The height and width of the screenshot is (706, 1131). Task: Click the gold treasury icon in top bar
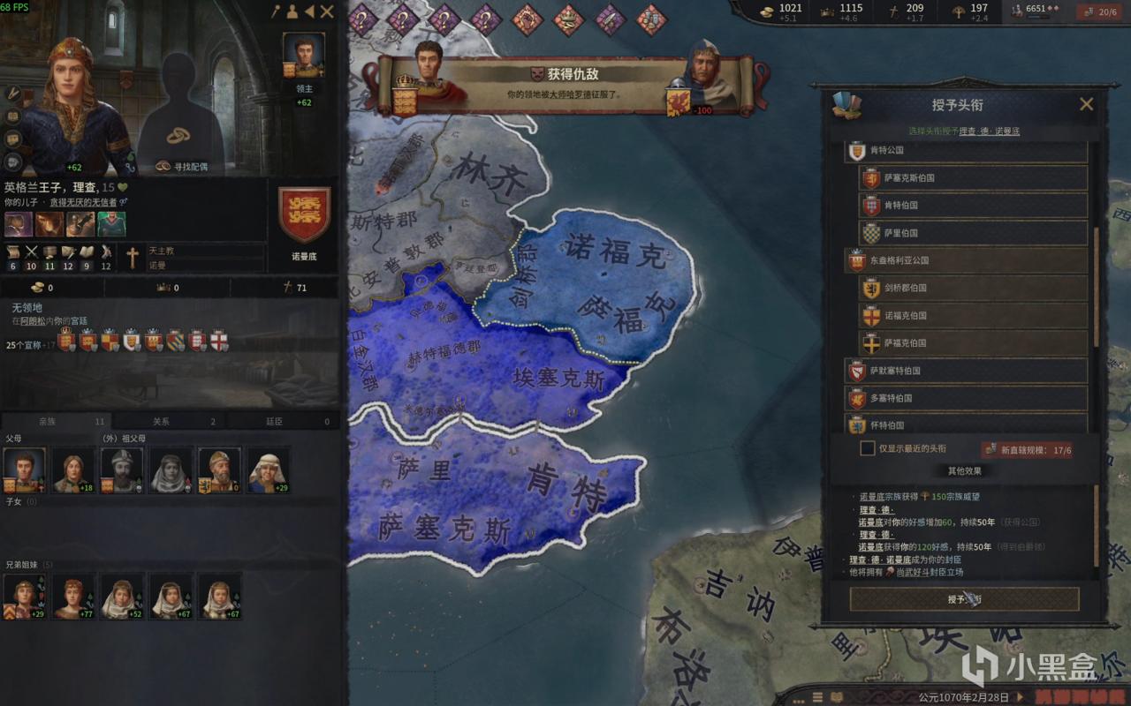coord(767,9)
